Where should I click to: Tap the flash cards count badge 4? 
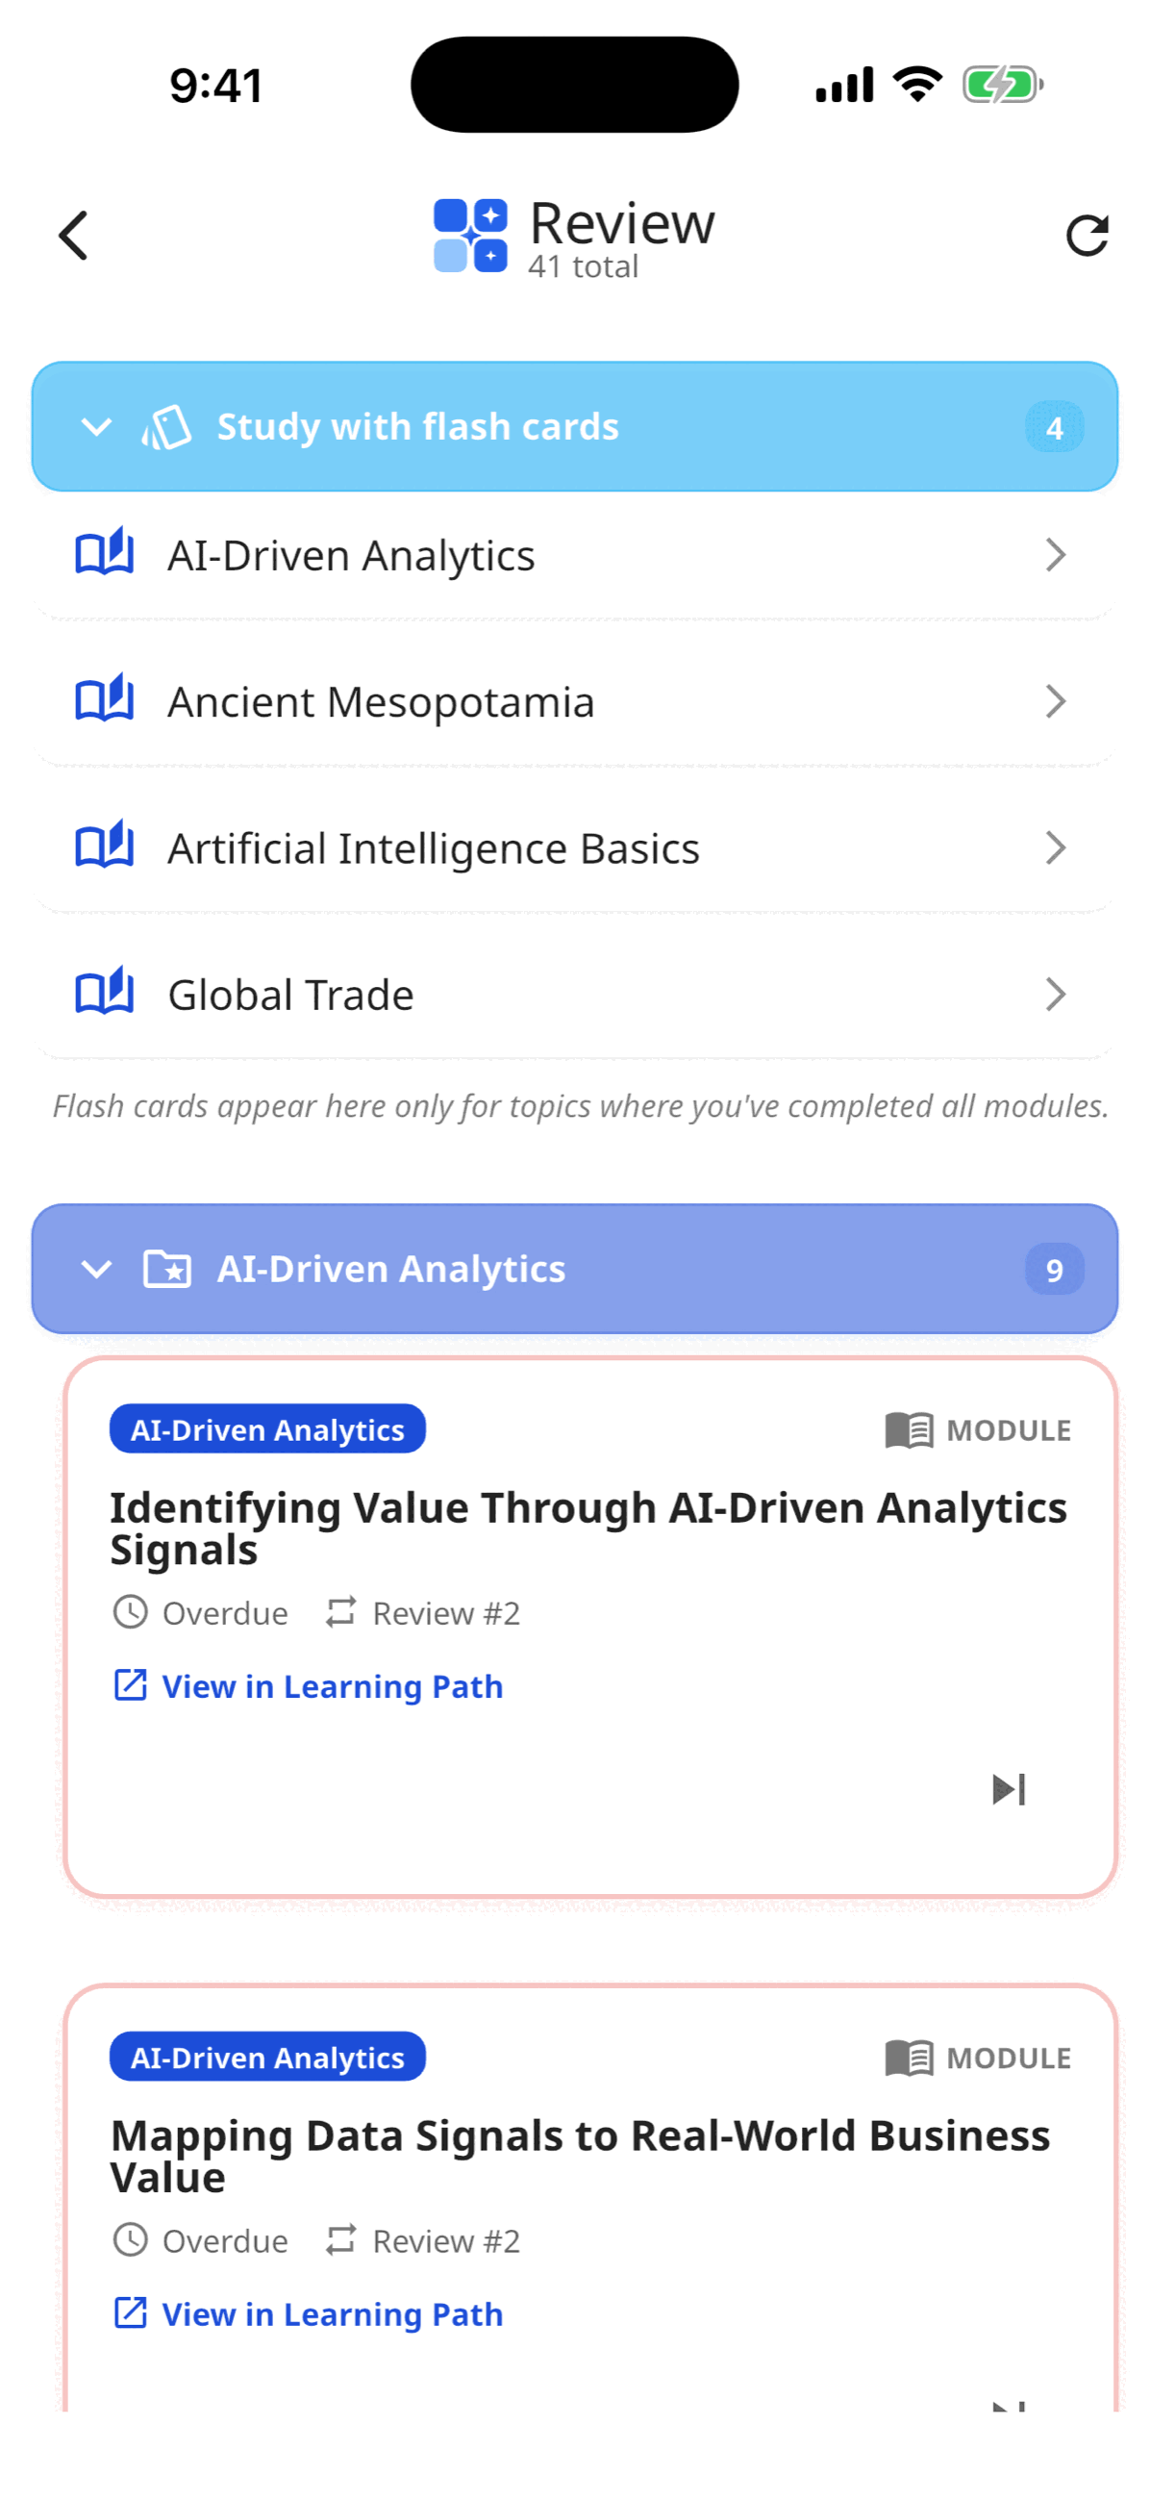click(x=1055, y=427)
